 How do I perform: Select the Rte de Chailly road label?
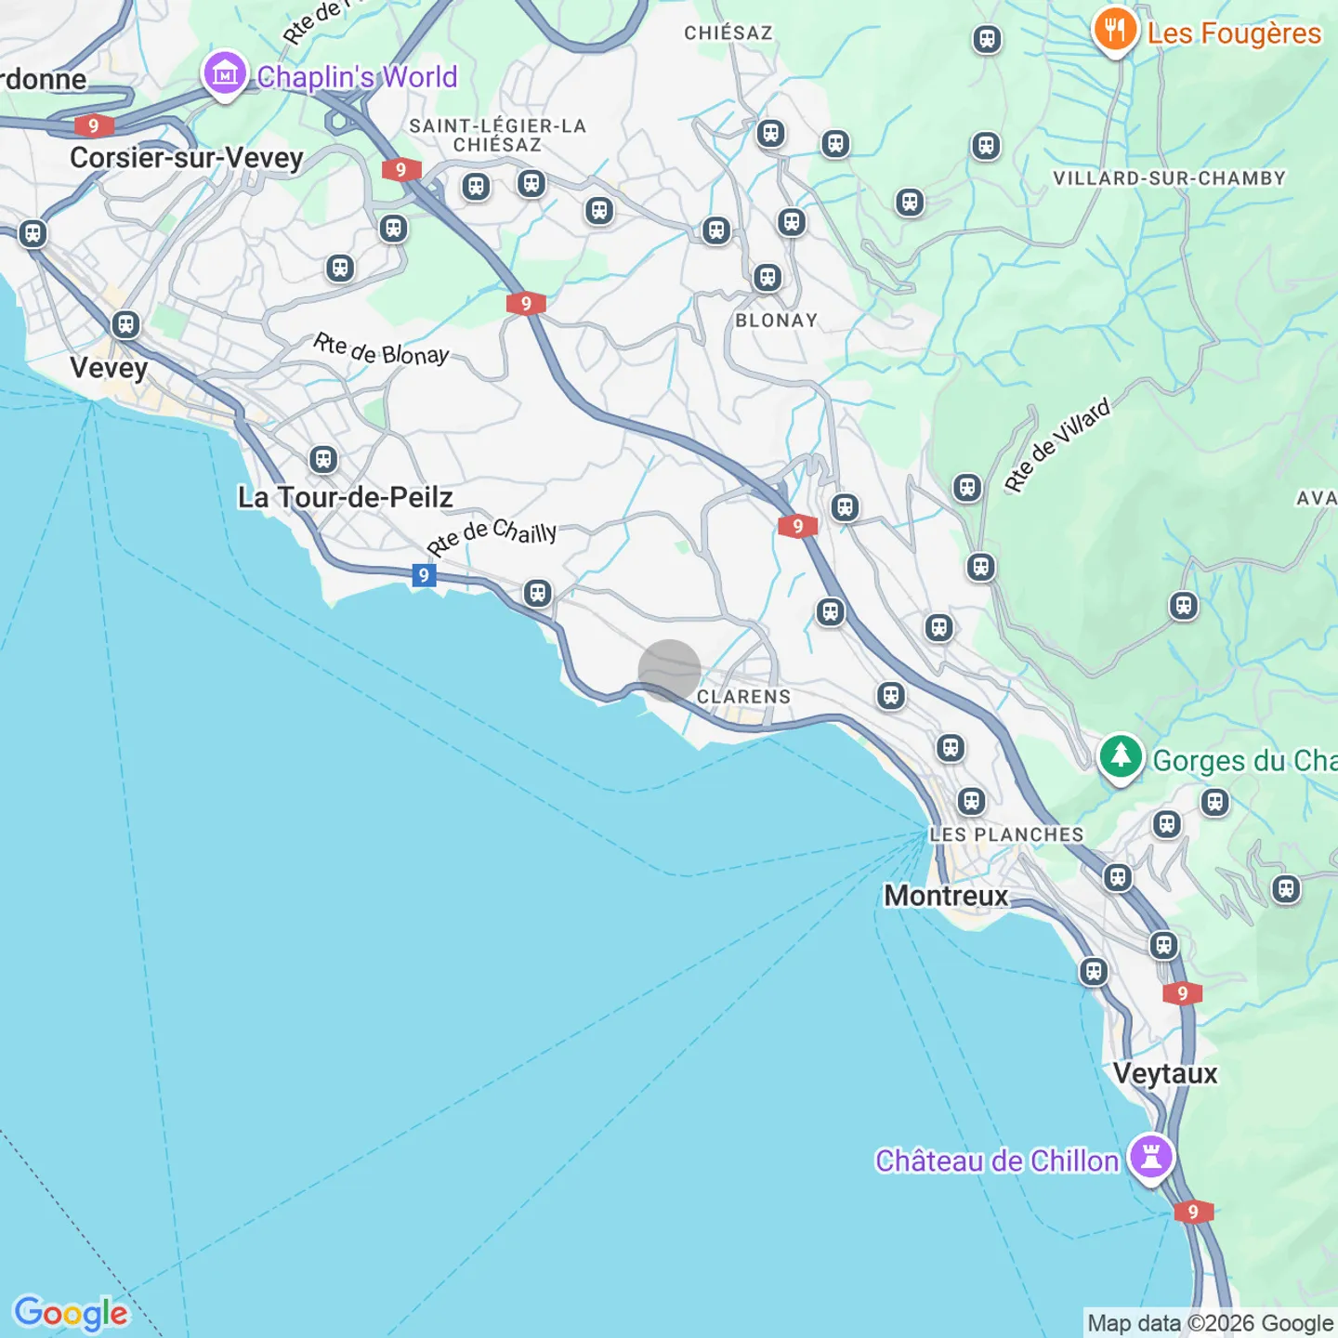pyautogui.click(x=492, y=536)
